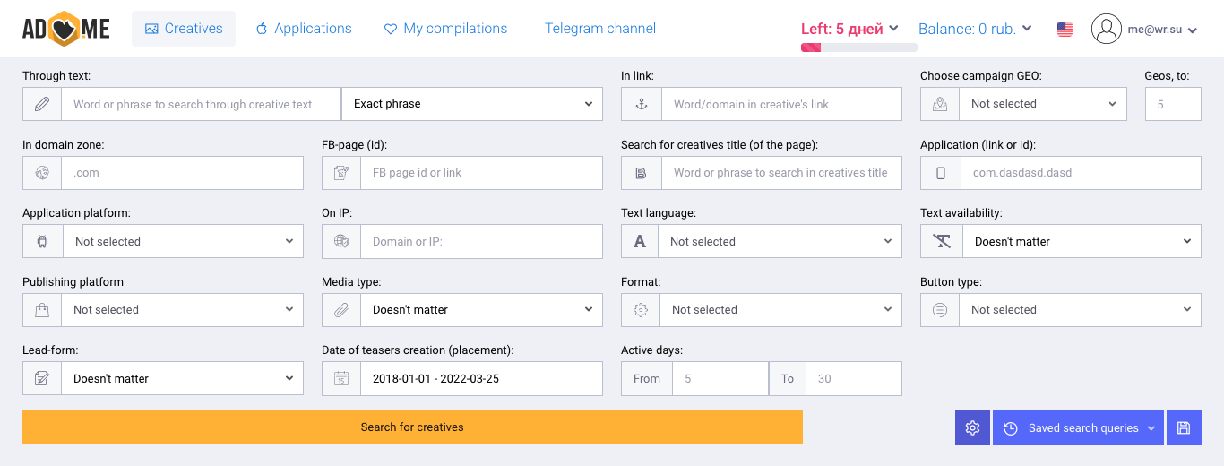Viewport: 1224px width, 466px height.
Task: Click the bold B creatives title icon
Action: [641, 173]
